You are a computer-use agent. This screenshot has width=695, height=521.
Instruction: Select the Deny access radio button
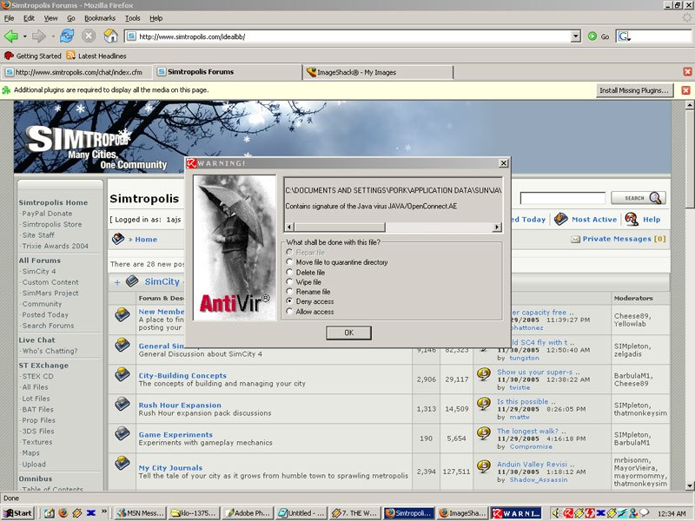coord(289,301)
